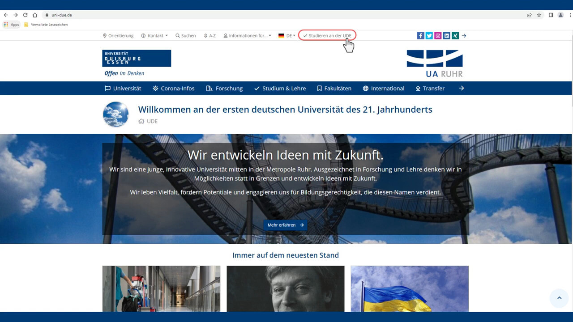Viewport: 573px width, 322px height.
Task: Open the A-Z index link
Action: click(210, 36)
